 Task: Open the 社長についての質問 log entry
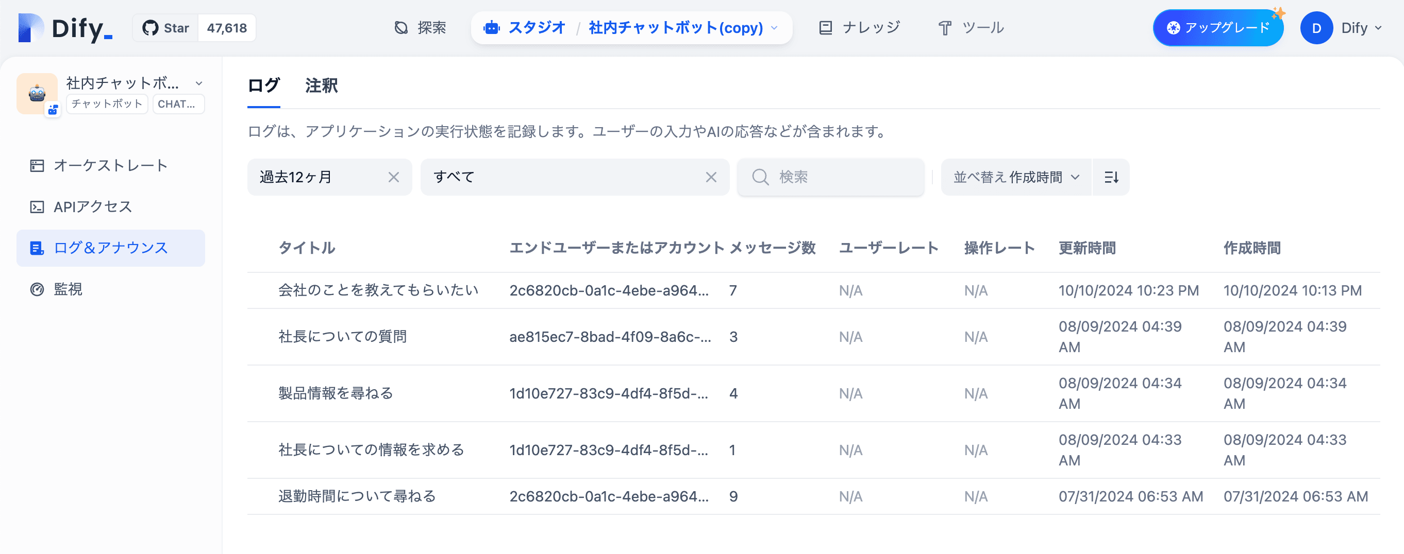(342, 337)
